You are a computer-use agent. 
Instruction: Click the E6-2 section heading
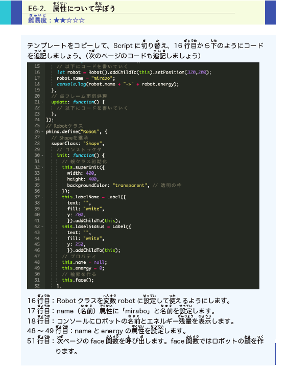click(x=72, y=8)
